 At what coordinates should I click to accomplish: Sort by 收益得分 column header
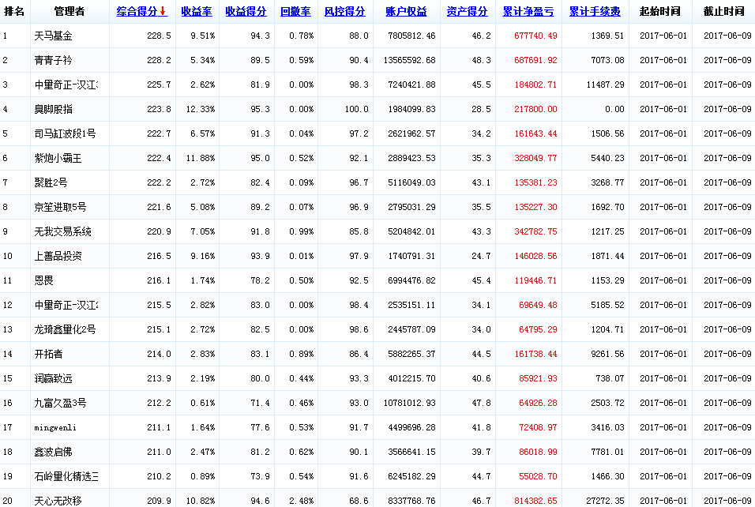click(x=246, y=12)
